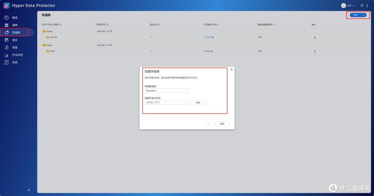Click the 39% deduplication value
This screenshot has height=196, width=374.
[x=260, y=51]
